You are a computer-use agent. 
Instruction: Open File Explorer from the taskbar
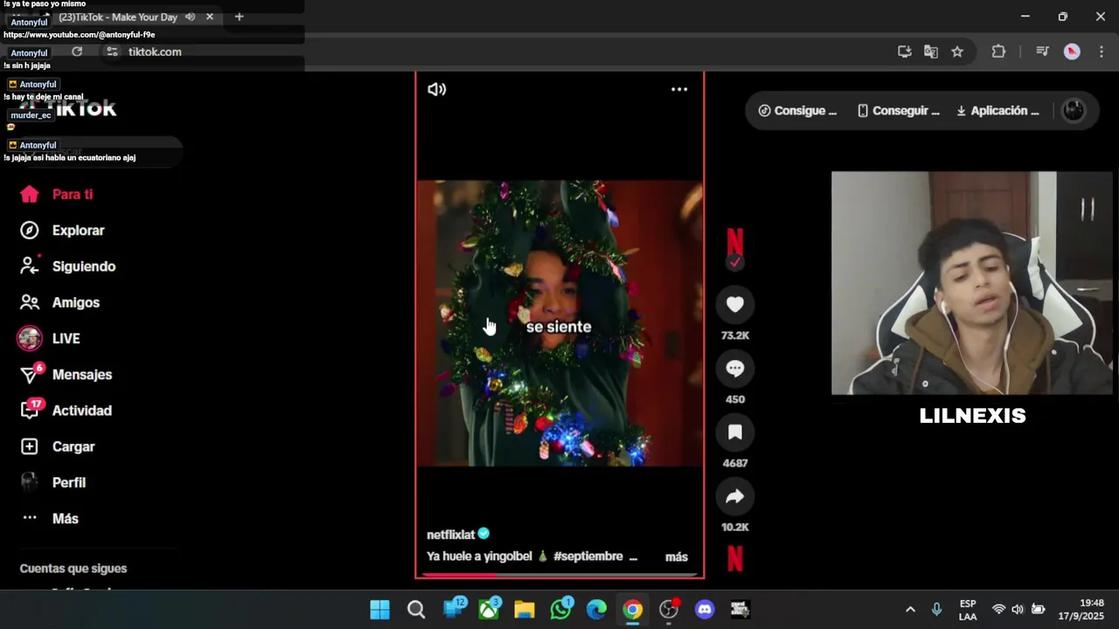[x=525, y=610]
